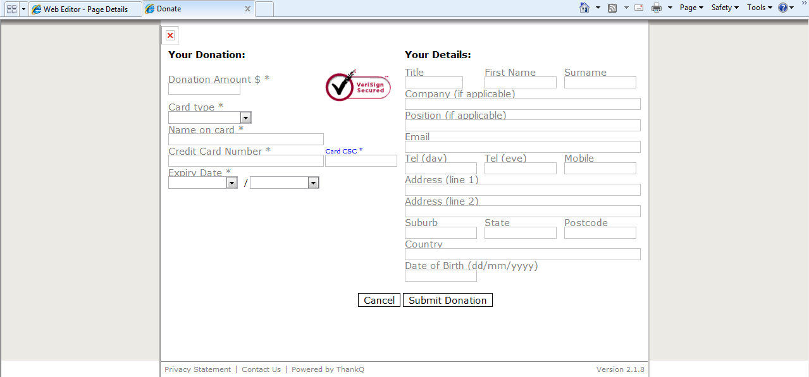Click the Read Mail envelope icon
Screen dimensions: 809x377
point(639,8)
